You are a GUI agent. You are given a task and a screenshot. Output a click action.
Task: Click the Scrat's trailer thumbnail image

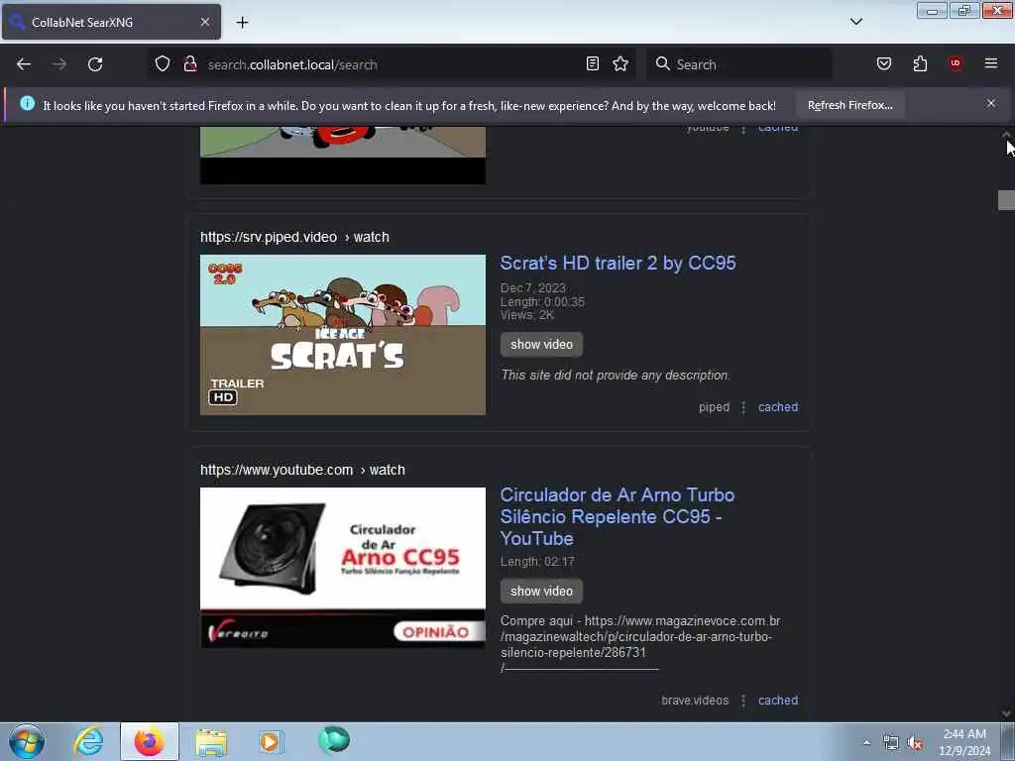(x=342, y=335)
